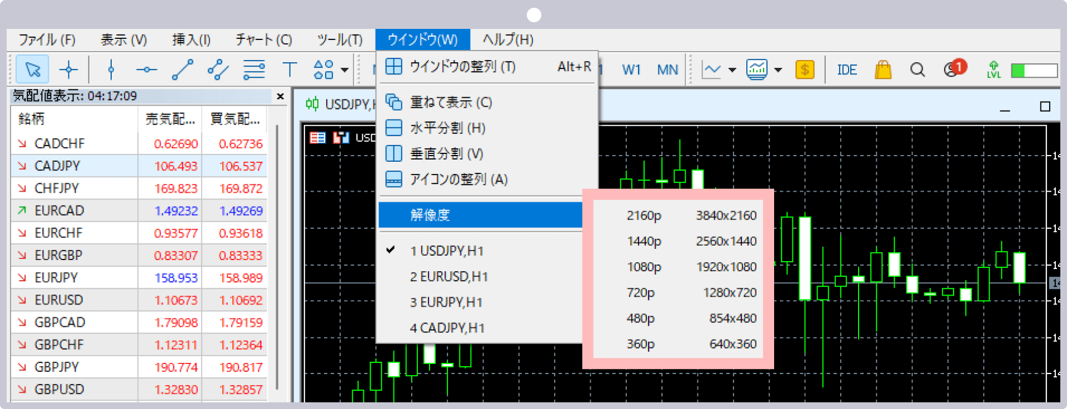Select the cursor arrow tool
The height and width of the screenshot is (409, 1067).
click(x=33, y=69)
